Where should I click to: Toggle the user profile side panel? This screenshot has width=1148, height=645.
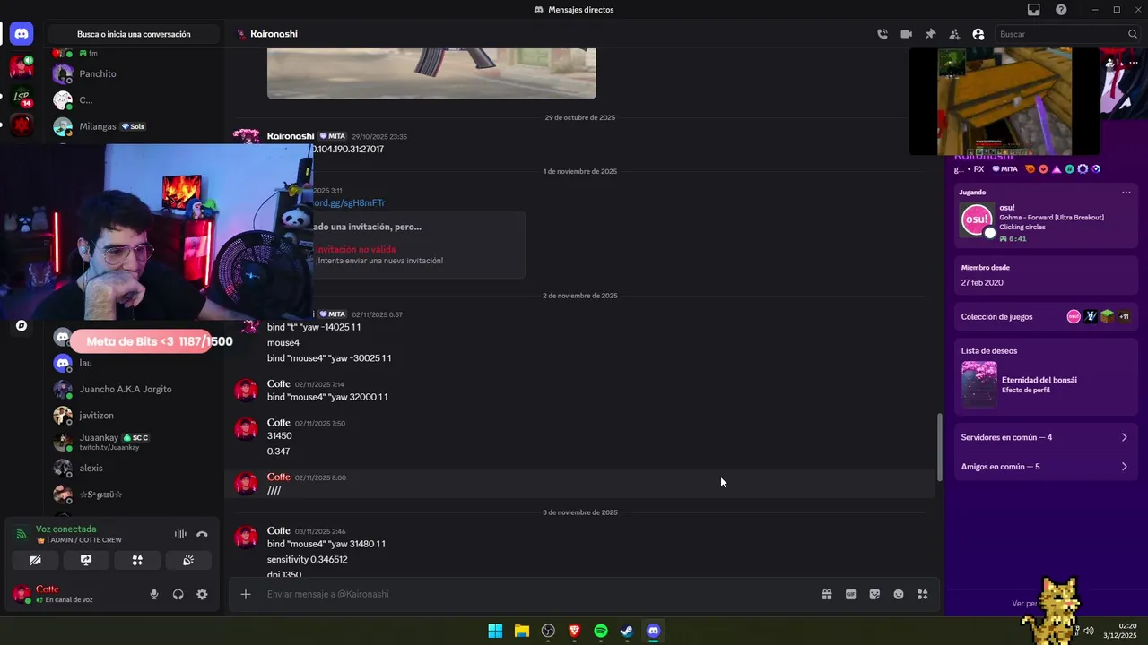978,34
